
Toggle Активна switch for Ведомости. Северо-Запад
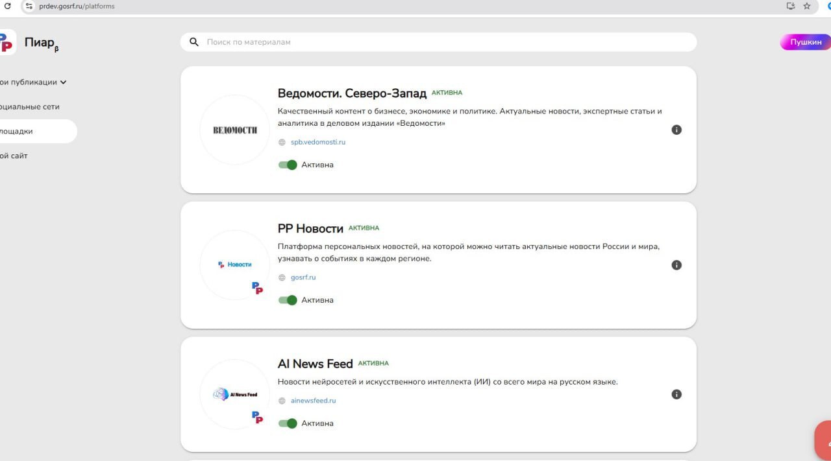pyautogui.click(x=288, y=165)
